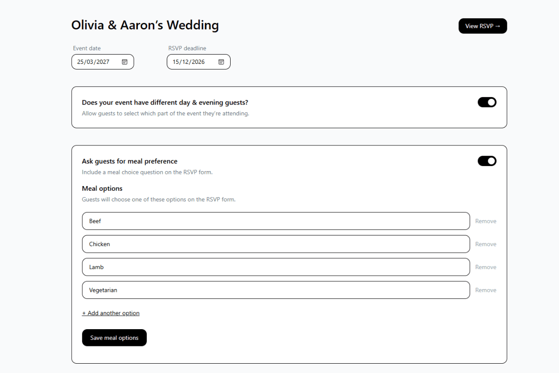Toggle the day & evening guests switch

pos(487,102)
